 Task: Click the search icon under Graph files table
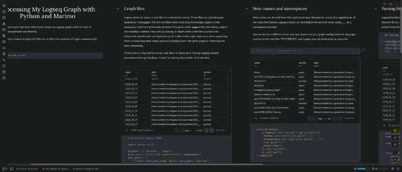coord(127,130)
